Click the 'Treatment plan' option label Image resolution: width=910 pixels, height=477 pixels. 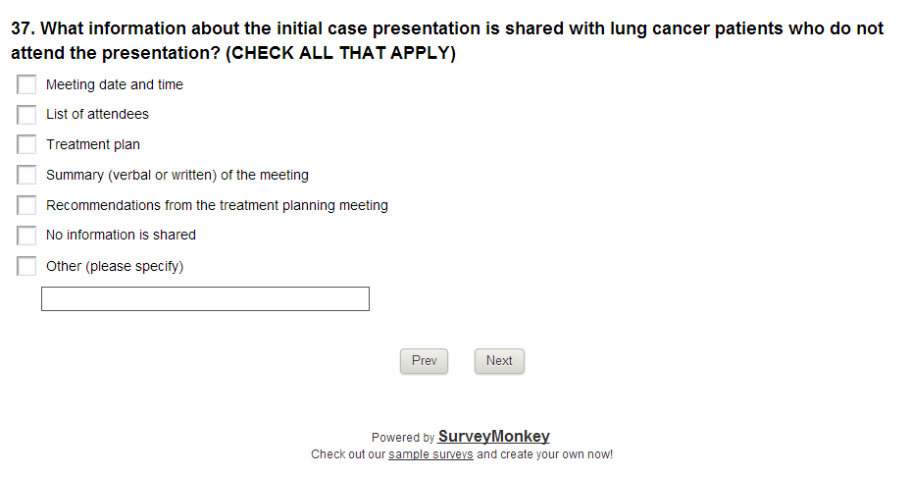point(93,145)
